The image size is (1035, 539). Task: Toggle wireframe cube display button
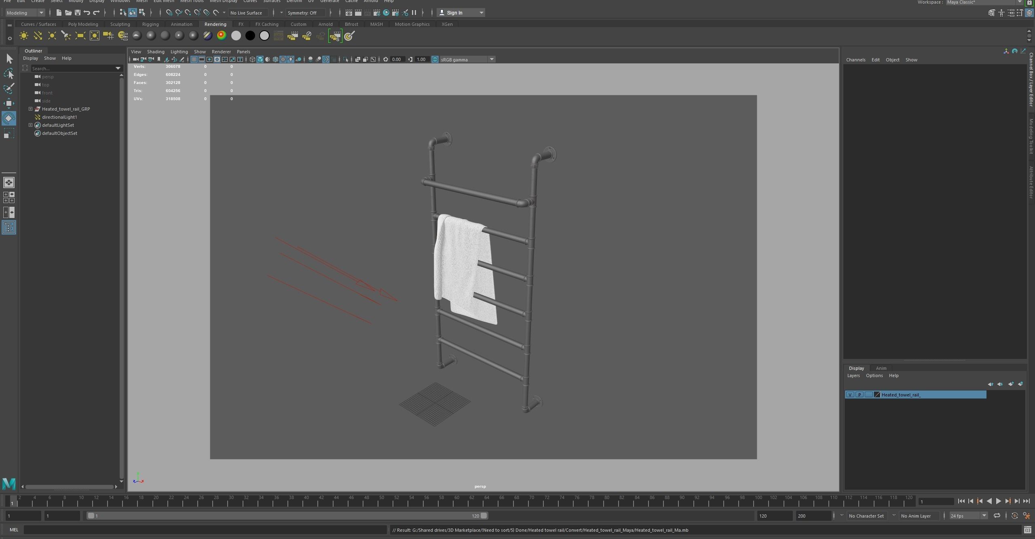click(x=252, y=59)
